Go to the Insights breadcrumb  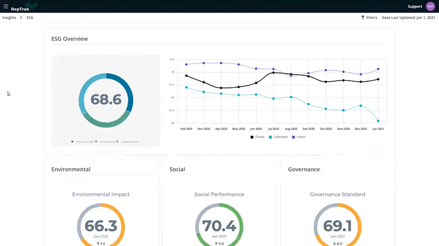point(9,17)
